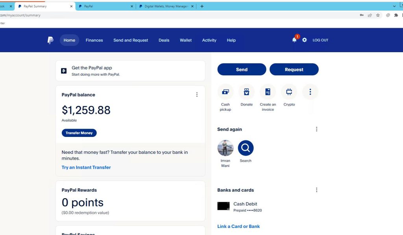Viewport: 403px width, 235px height.
Task: Select Imran Mani contact thumbnail
Action: tap(226, 148)
